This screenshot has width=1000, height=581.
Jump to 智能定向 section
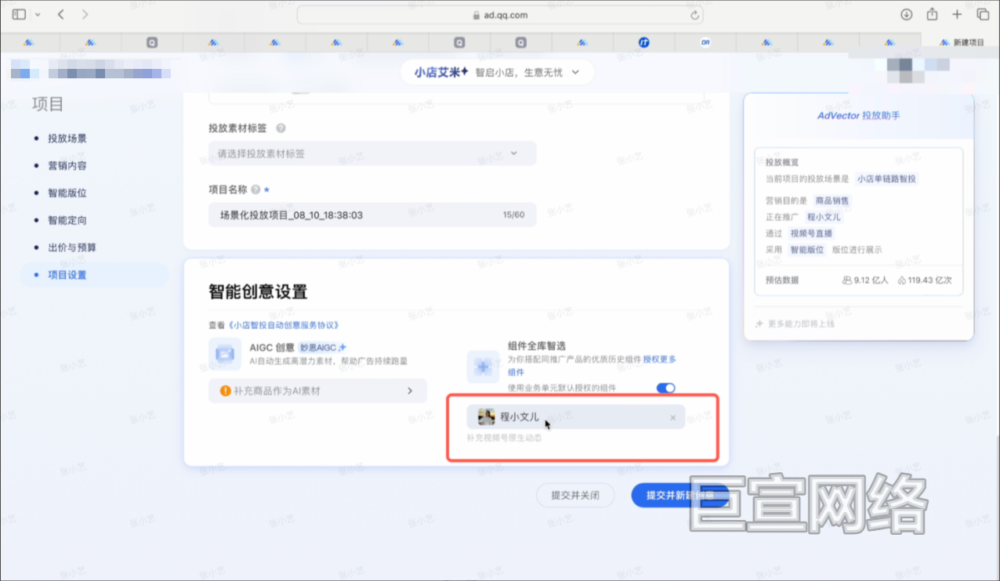point(67,220)
